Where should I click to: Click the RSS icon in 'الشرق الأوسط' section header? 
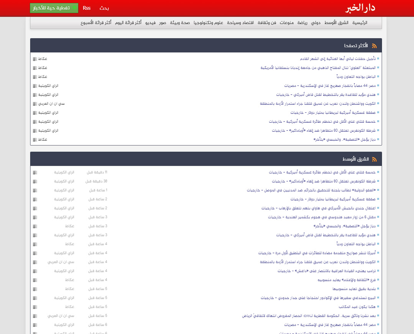coord(375,159)
